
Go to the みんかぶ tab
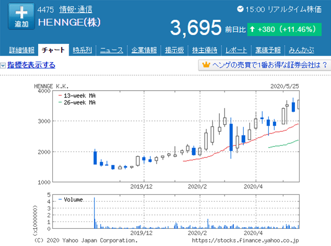click(x=301, y=50)
